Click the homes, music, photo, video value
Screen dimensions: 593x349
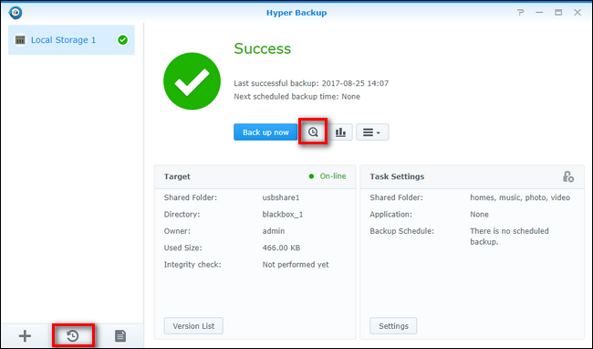(520, 197)
